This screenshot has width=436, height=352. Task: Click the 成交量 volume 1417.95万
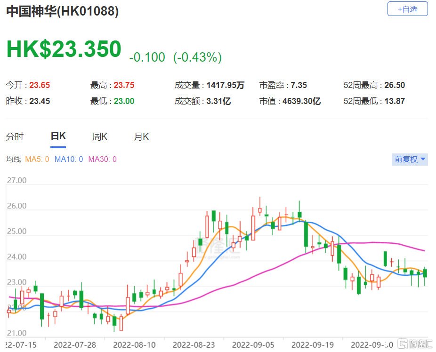click(226, 85)
